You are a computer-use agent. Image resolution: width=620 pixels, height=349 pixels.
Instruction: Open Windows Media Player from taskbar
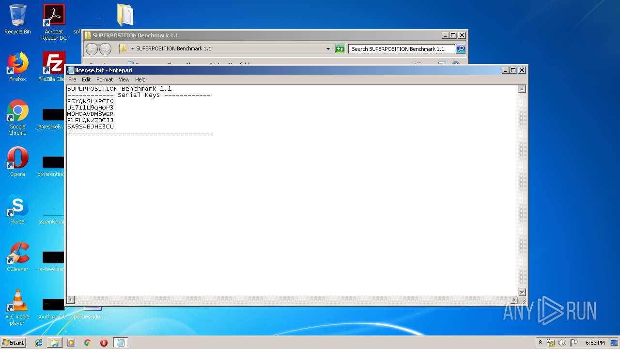71,343
